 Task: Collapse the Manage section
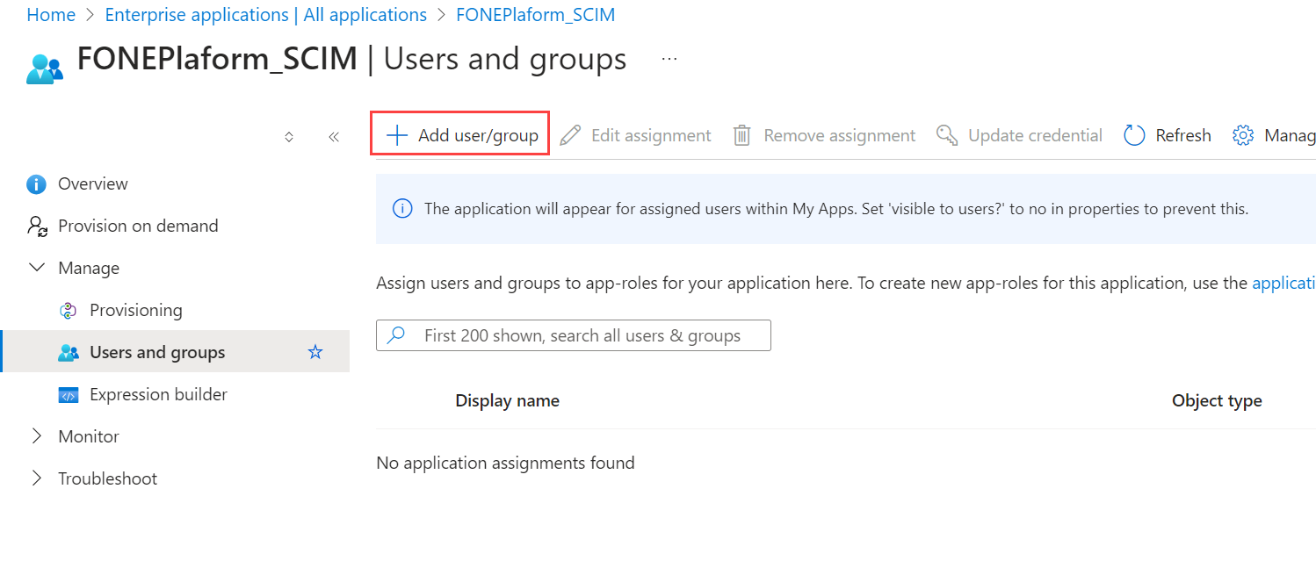pyautogui.click(x=37, y=268)
